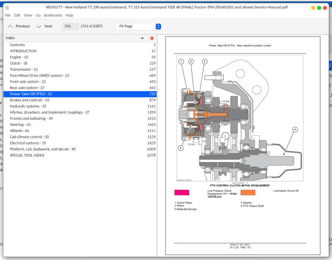
Task: Click the upward Previous chevron icon
Action: click(x=10, y=26)
